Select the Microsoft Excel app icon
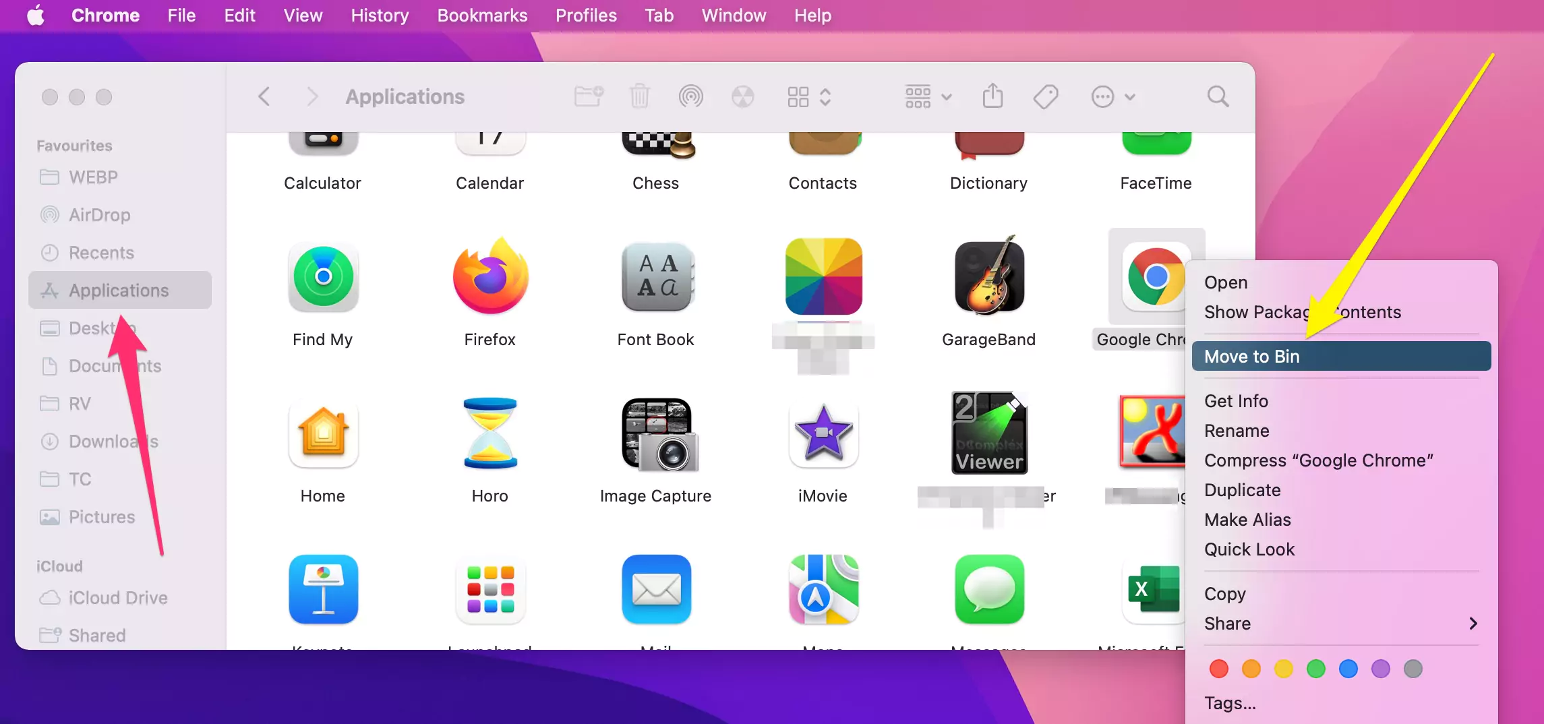The width and height of the screenshot is (1544, 724). pos(1153,590)
